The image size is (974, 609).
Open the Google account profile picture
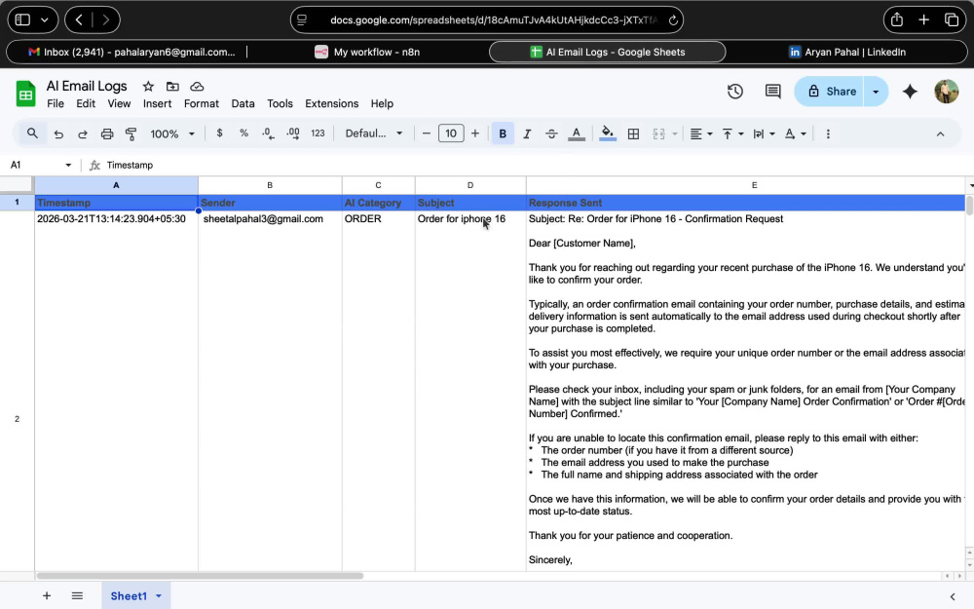pyautogui.click(x=946, y=92)
